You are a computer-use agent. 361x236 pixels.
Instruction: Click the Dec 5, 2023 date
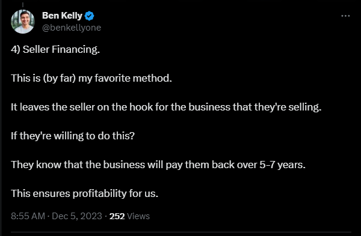pos(77,216)
